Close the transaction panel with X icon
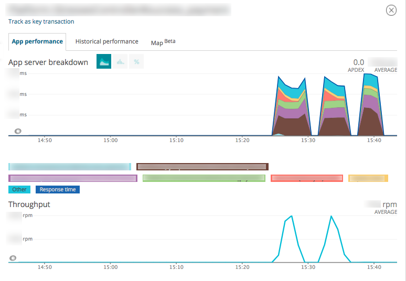This screenshot has height=281, width=406. click(x=391, y=10)
